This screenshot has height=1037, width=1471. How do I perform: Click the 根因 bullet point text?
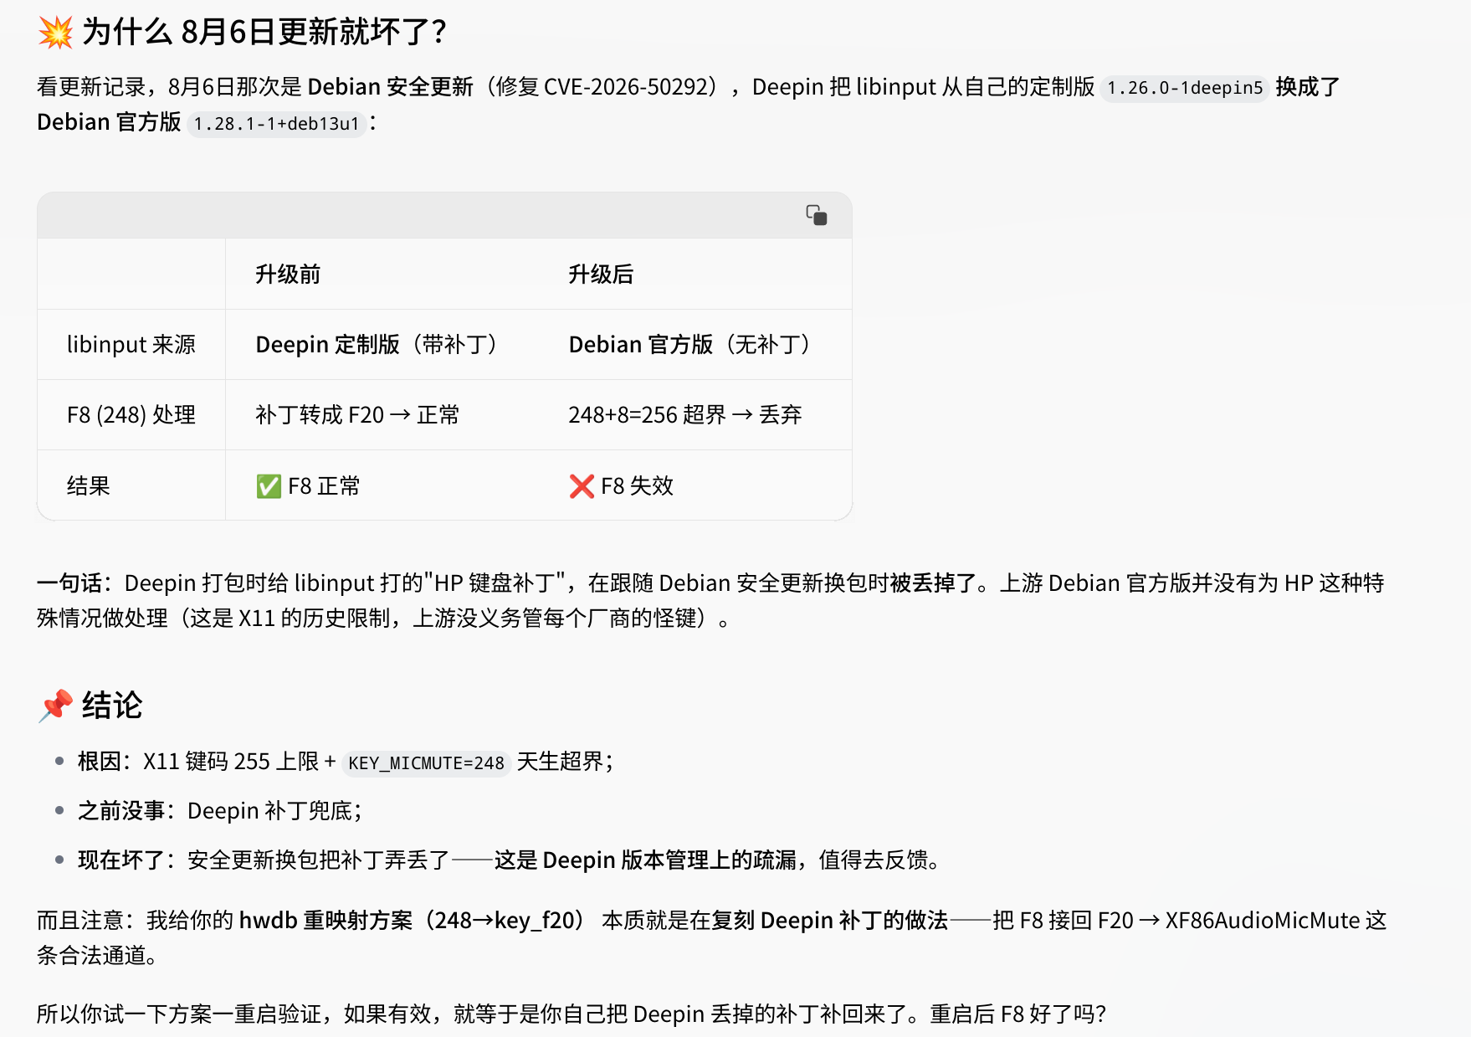tap(346, 762)
